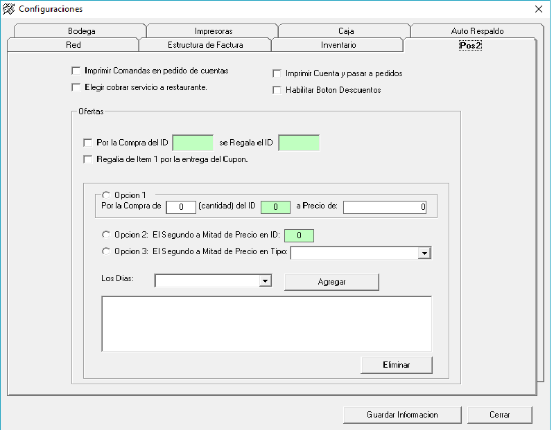
Task: Select the Opcion 1 radio button
Action: (106, 195)
